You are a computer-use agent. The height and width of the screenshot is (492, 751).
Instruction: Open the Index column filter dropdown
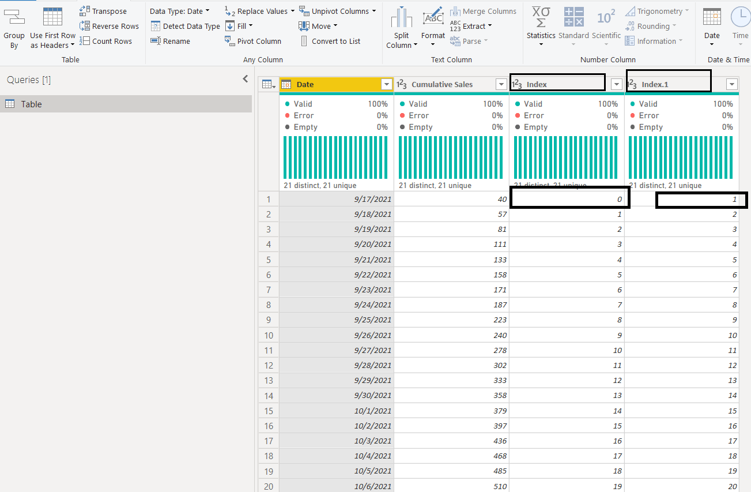pos(616,84)
